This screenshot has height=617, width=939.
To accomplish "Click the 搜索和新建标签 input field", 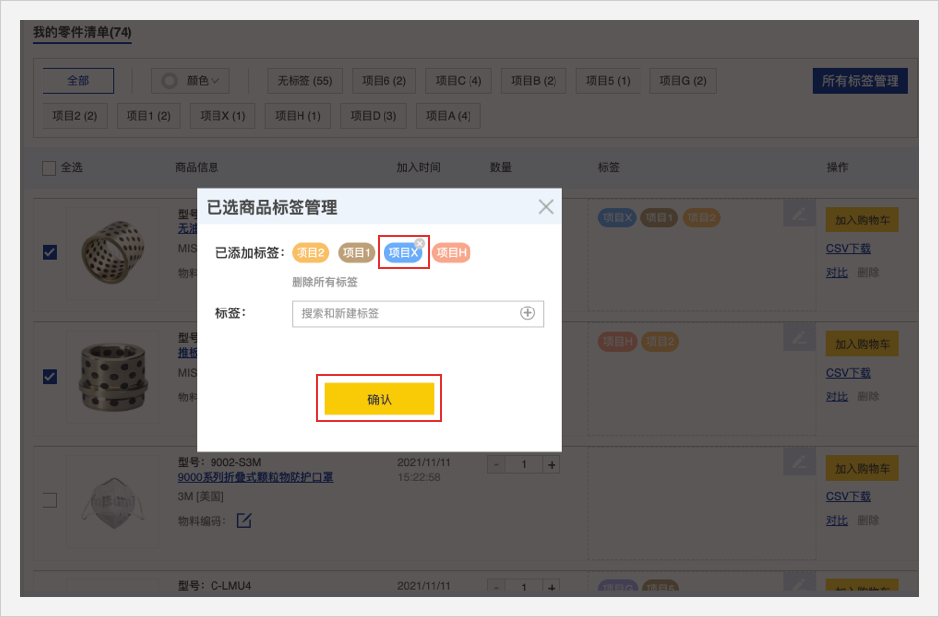I will 405,313.
